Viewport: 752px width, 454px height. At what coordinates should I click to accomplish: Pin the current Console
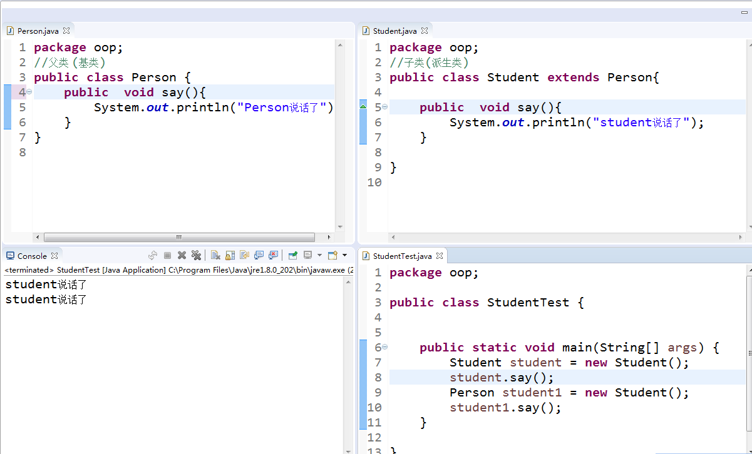click(292, 255)
